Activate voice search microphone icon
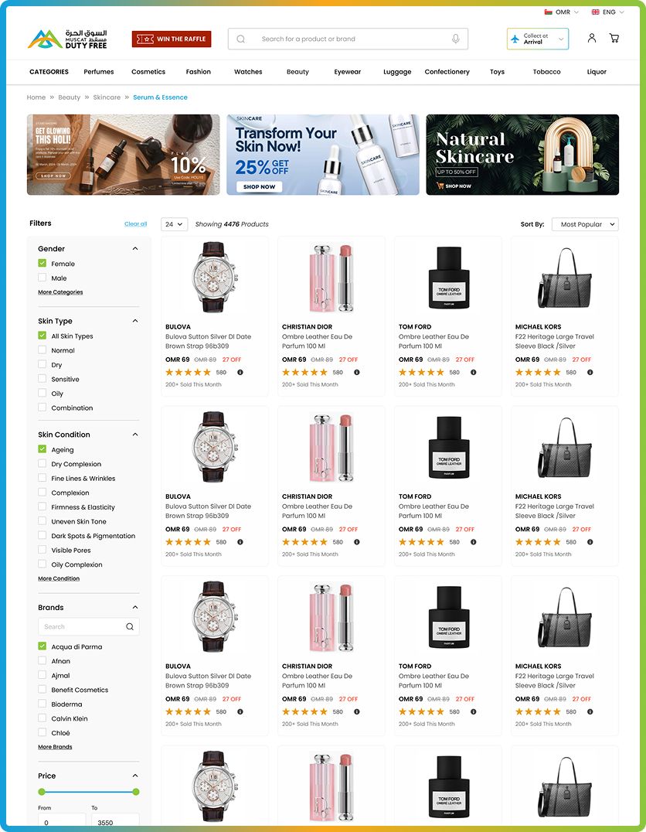 [456, 39]
